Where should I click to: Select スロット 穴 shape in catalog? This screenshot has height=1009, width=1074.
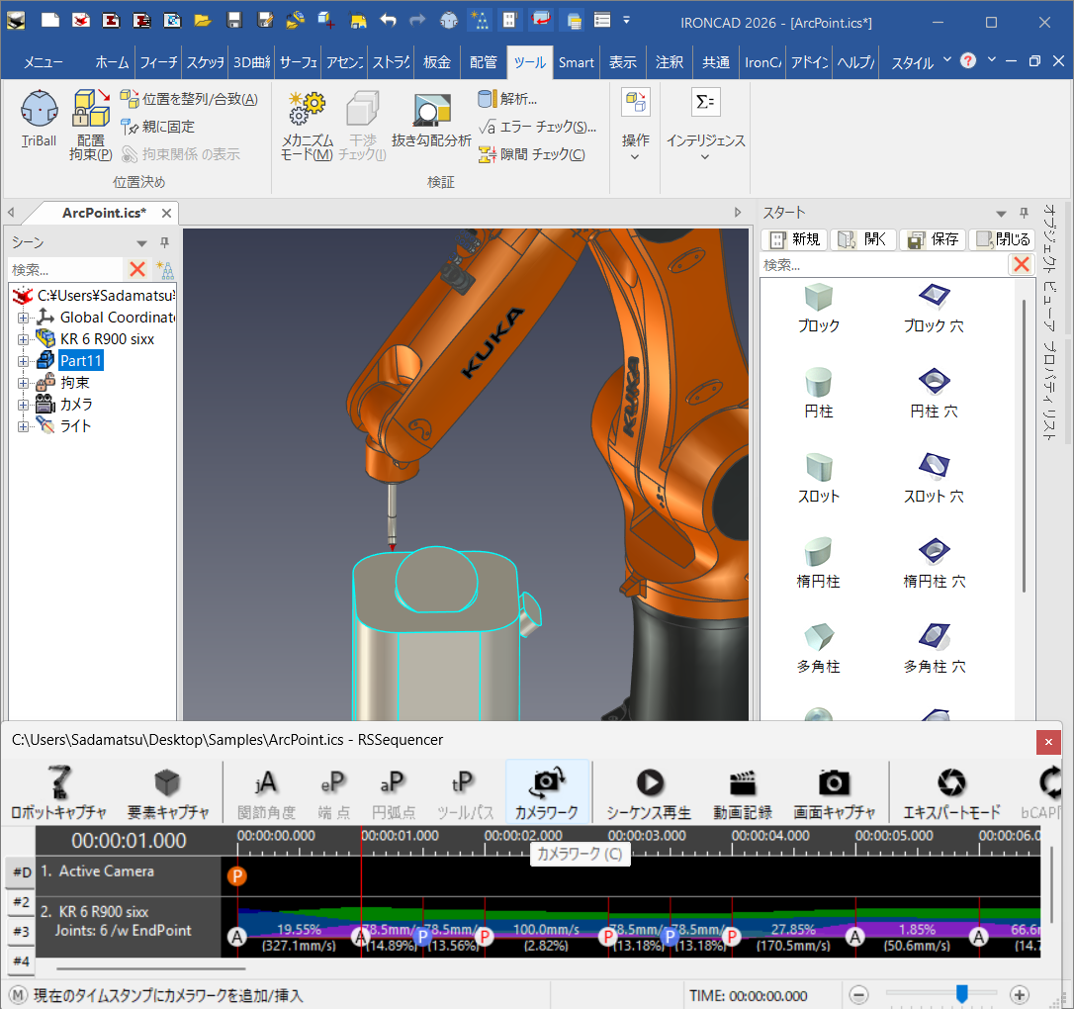click(x=934, y=478)
